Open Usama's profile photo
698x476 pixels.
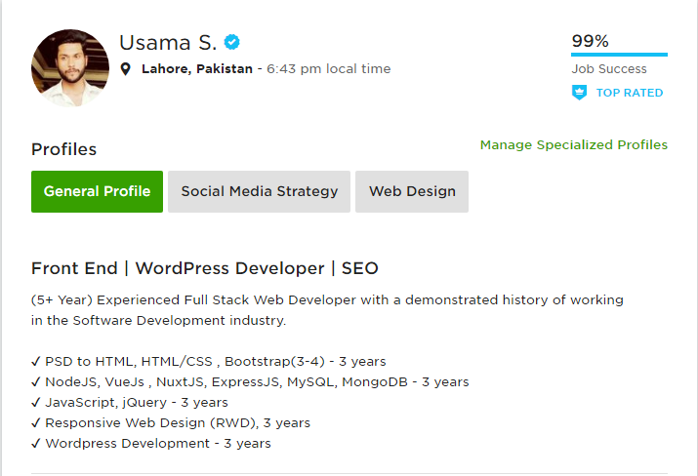(x=70, y=68)
